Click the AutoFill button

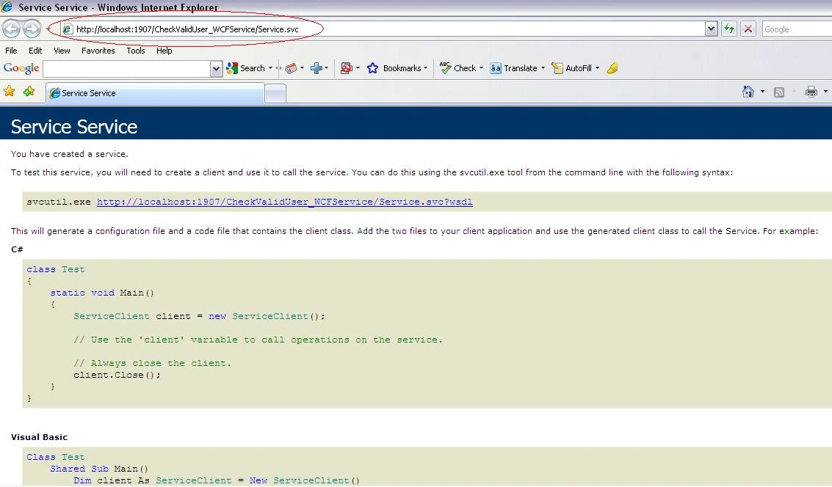[x=571, y=68]
